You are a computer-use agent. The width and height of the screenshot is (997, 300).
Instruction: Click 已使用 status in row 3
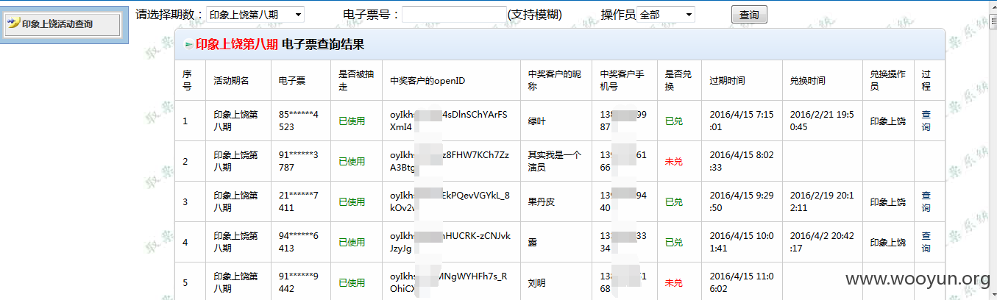coord(352,201)
